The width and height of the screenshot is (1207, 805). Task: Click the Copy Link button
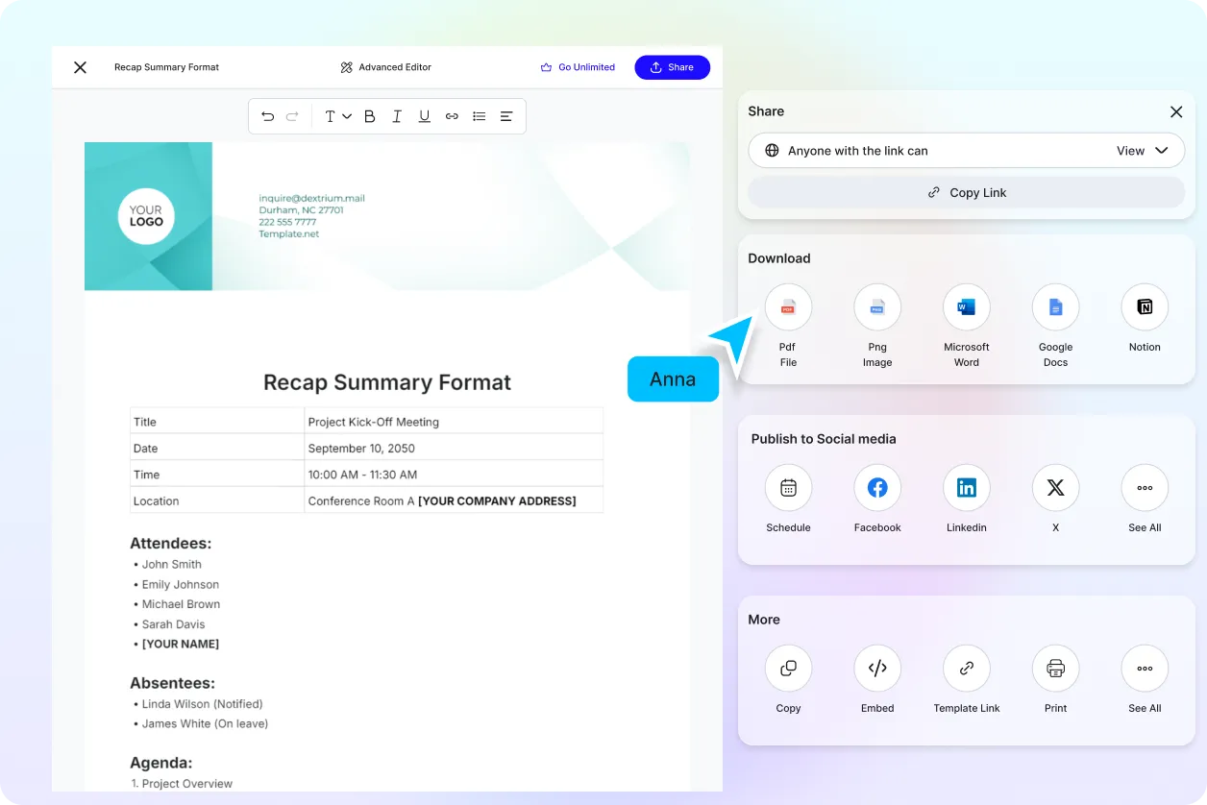tap(966, 192)
